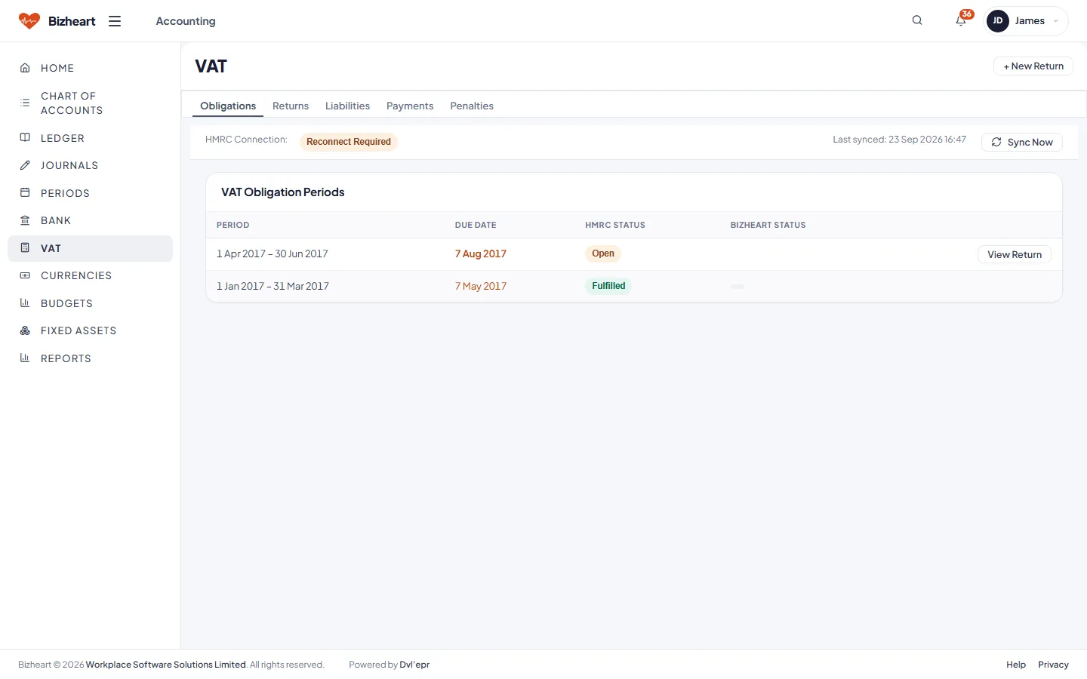Click the Dvl'epr footer link
Screen dimensions: 1087x679
(414, 665)
